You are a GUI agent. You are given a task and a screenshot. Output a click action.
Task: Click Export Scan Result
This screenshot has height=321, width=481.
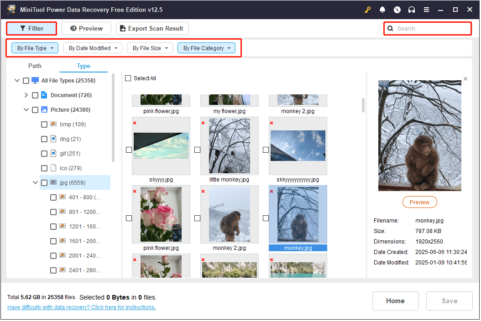(152, 28)
